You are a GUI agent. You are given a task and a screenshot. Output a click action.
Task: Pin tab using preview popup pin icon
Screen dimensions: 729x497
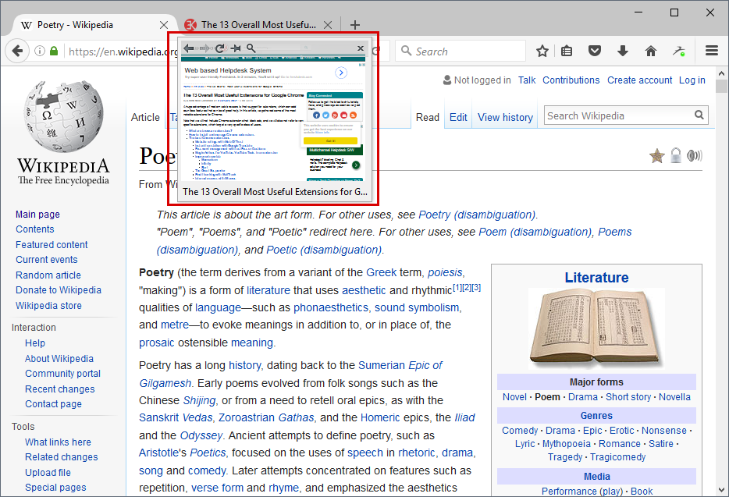tap(236, 48)
